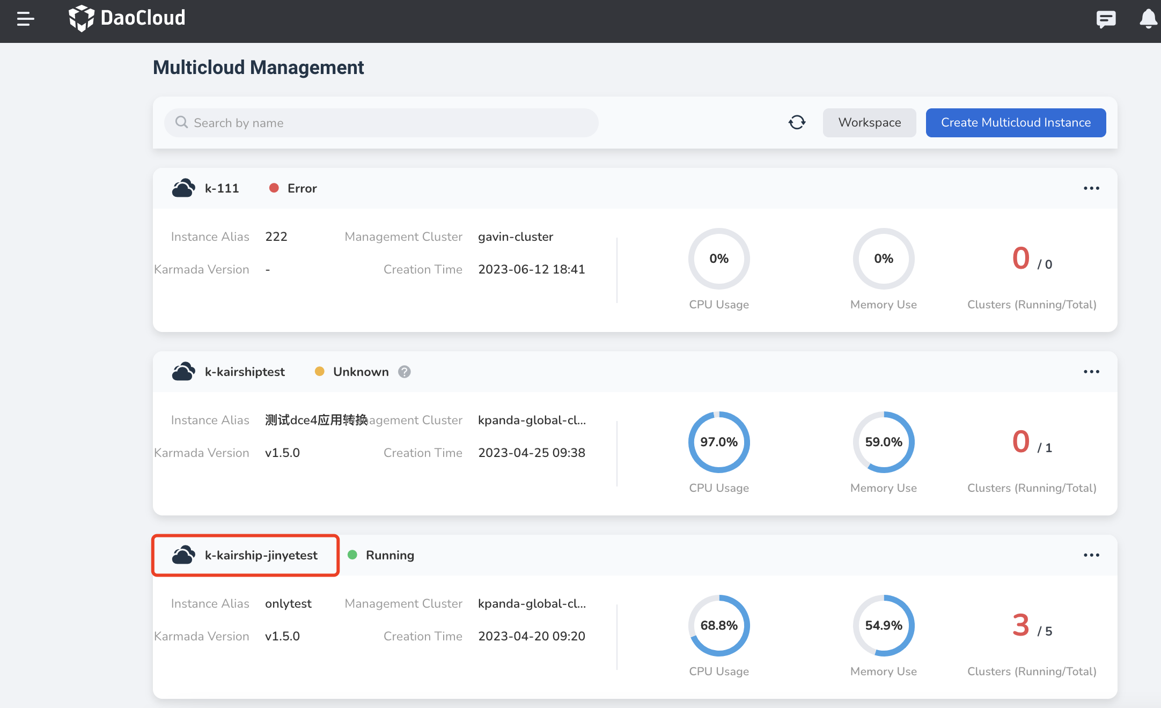
Task: Click the 97.0% CPU Usage gauge
Action: [x=719, y=442]
